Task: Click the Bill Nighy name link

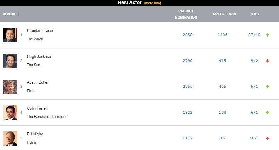Action: [x=35, y=134]
